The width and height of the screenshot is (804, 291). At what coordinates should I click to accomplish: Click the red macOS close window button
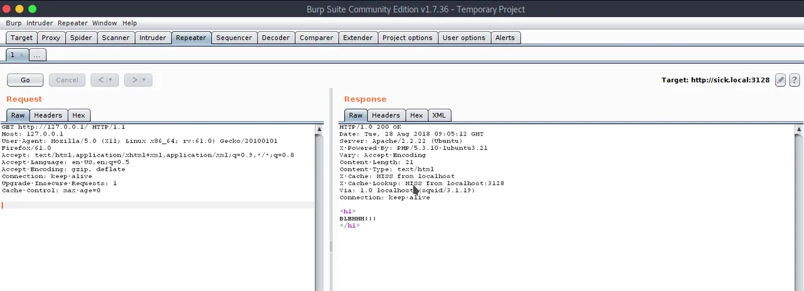(x=7, y=9)
